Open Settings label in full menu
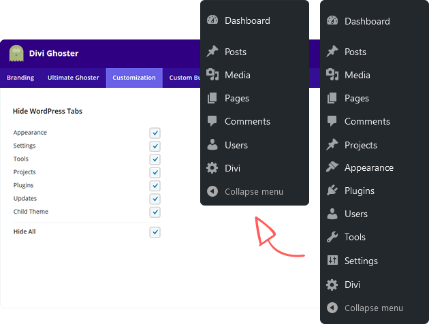The image size is (429, 324). (x=361, y=261)
